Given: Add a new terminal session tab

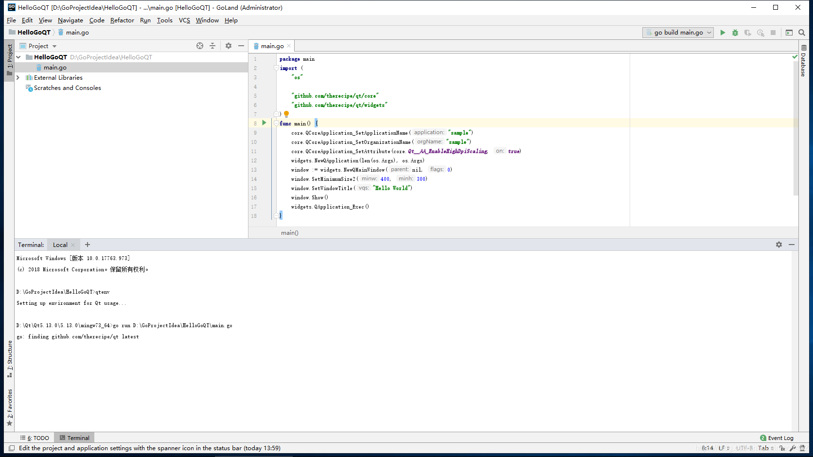Looking at the screenshot, I should pyautogui.click(x=88, y=245).
